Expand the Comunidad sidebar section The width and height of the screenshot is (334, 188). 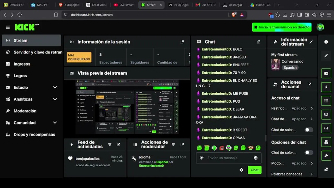tap(55, 123)
